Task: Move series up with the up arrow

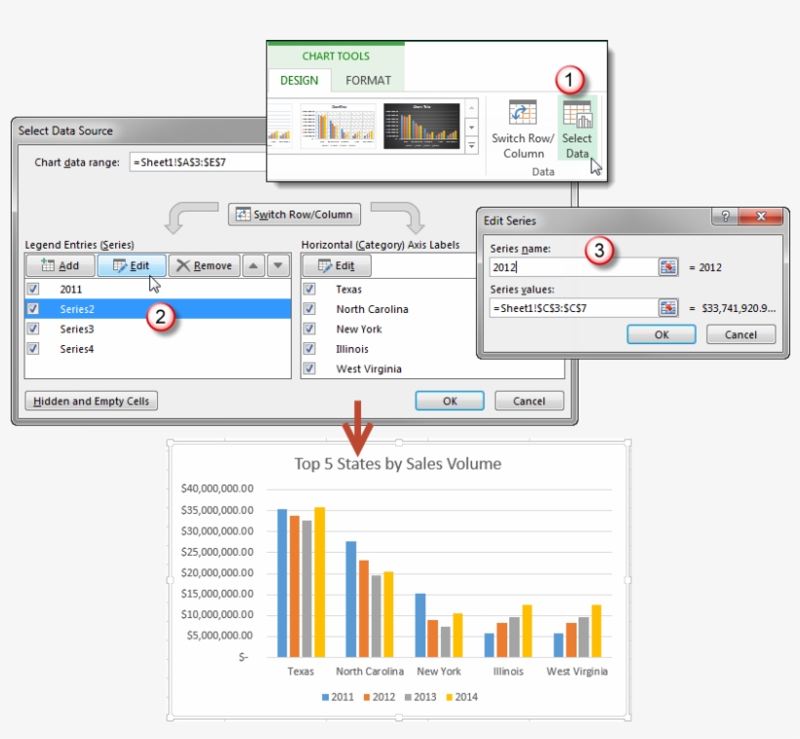Action: pos(253,265)
